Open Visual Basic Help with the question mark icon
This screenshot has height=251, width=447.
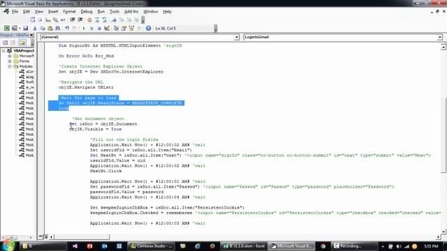148,28
